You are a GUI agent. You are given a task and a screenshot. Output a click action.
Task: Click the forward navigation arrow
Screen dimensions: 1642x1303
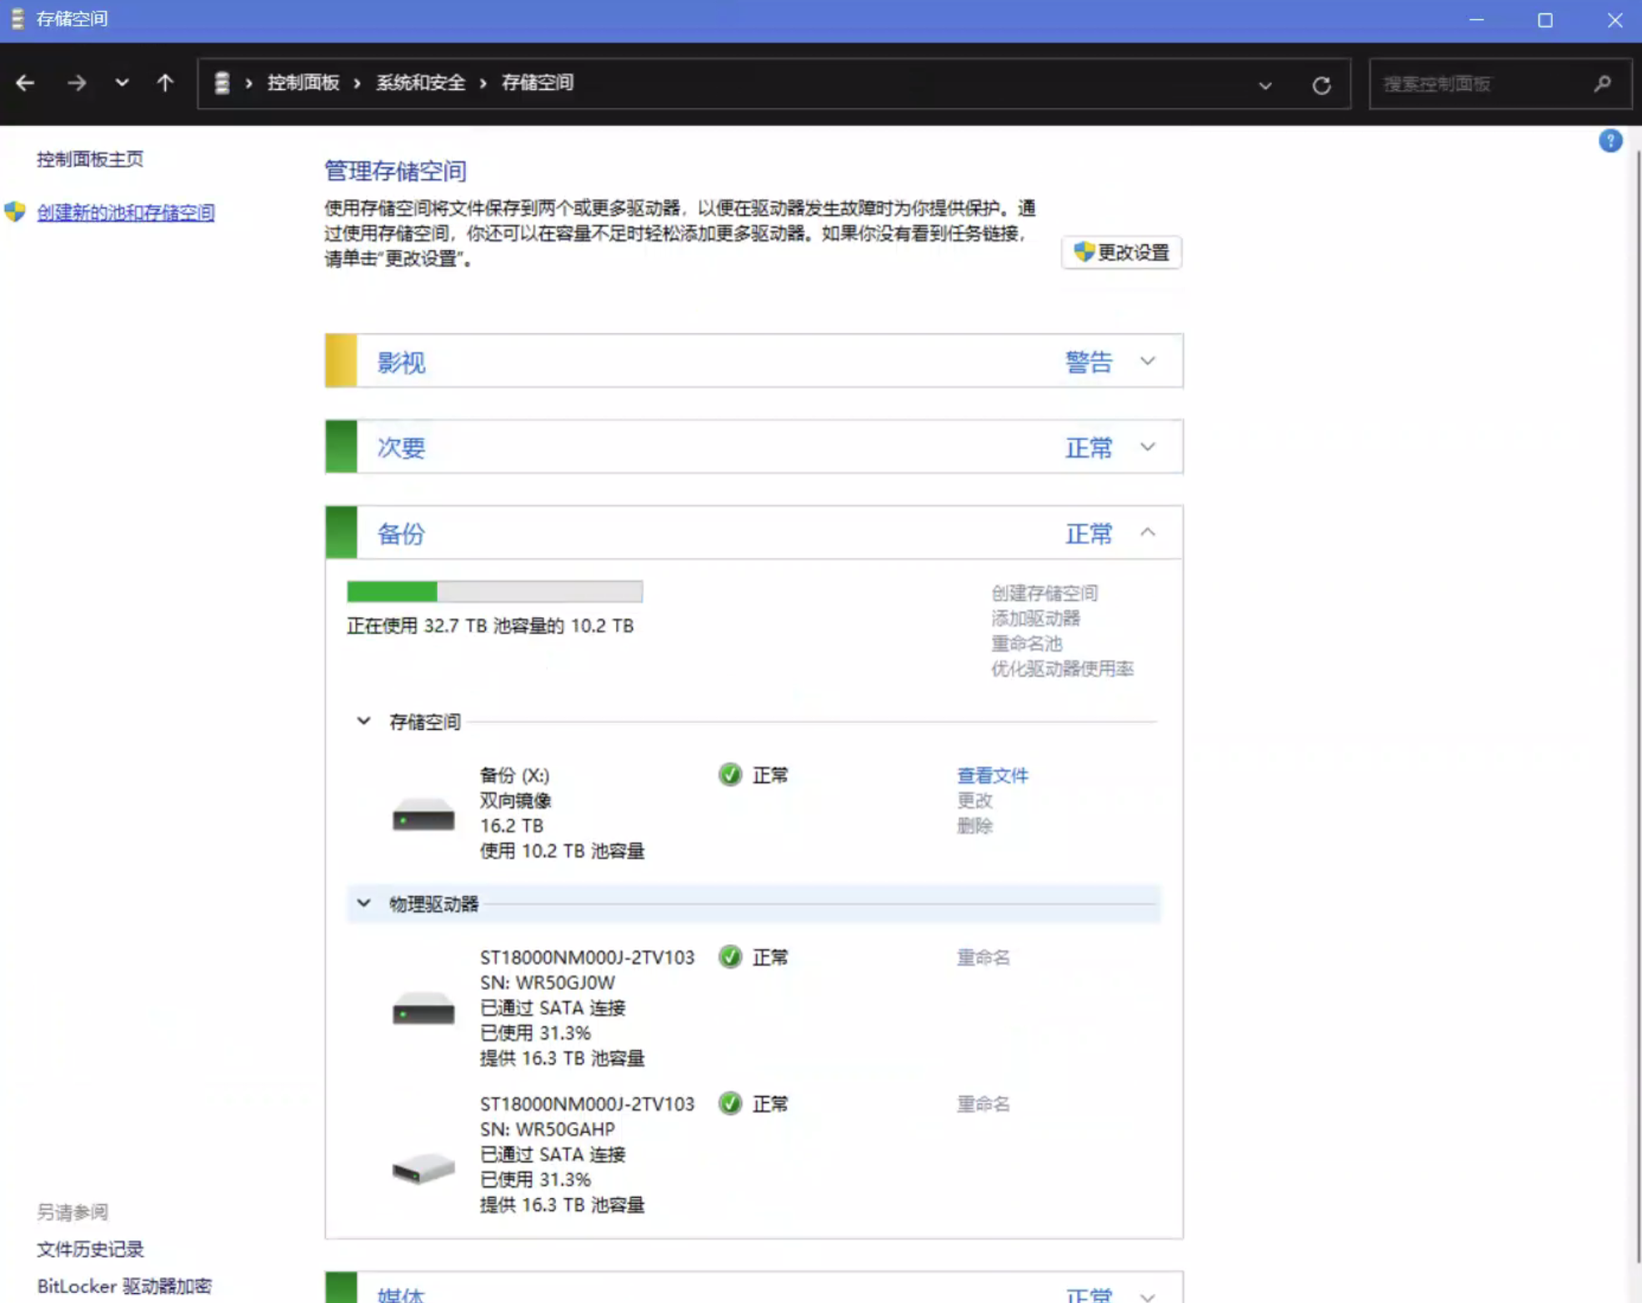coord(76,82)
